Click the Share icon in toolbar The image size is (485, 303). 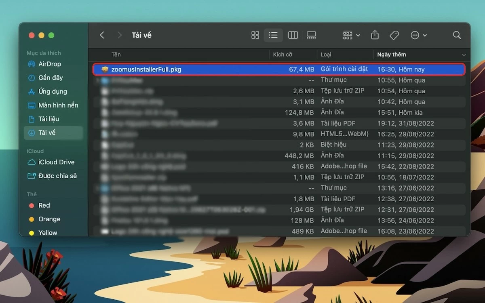[375, 35]
